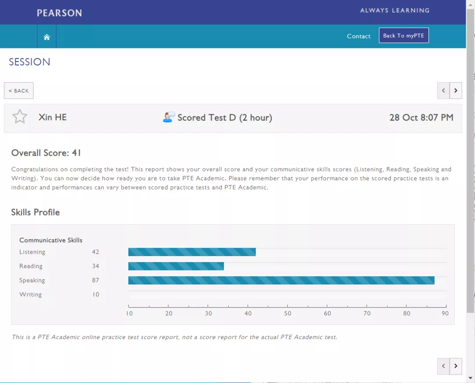This screenshot has width=475, height=383.
Task: Click the candidate name Xin HE
Action: 52,117
